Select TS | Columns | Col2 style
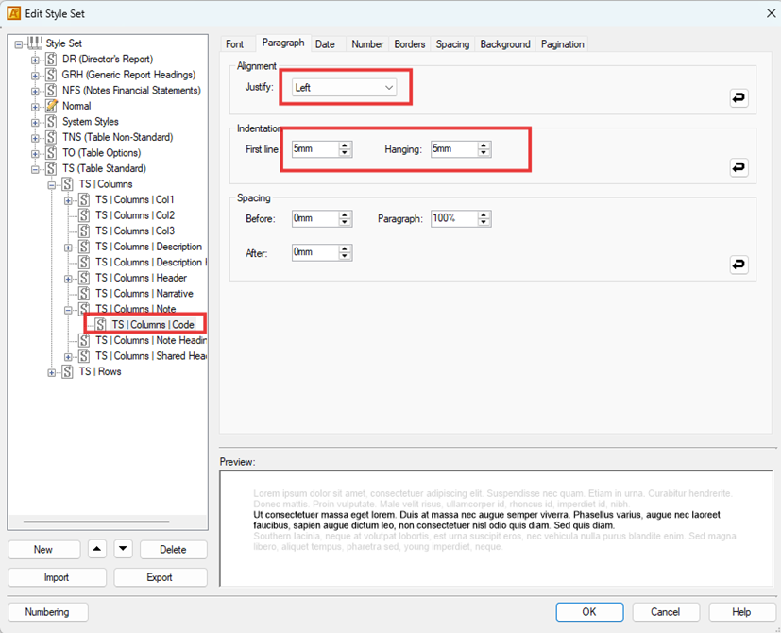Viewport: 781px width, 633px height. (135, 215)
